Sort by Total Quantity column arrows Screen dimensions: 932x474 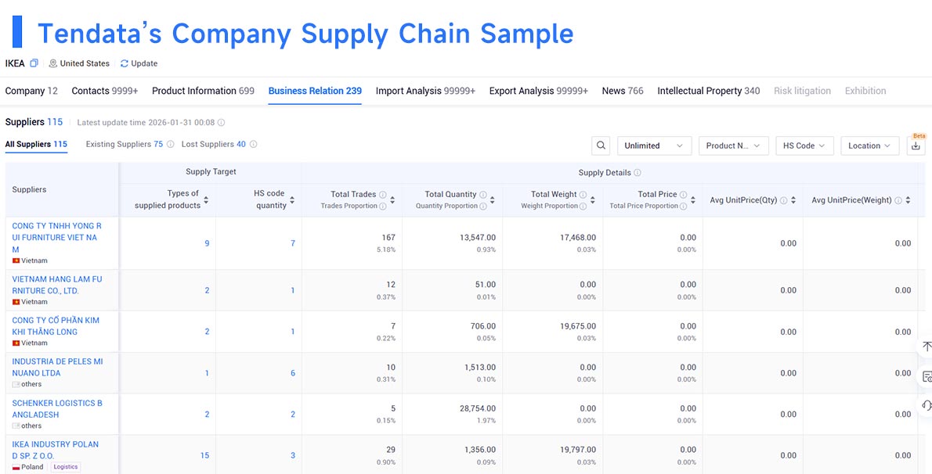(493, 200)
